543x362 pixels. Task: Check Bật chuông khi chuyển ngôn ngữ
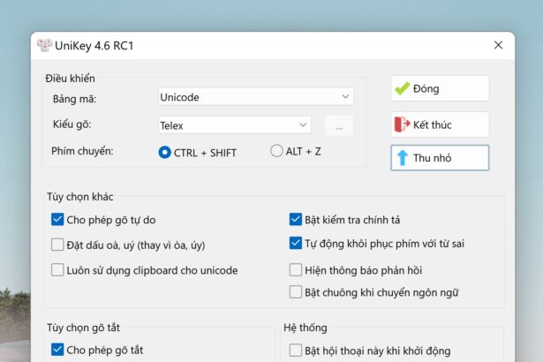click(296, 292)
